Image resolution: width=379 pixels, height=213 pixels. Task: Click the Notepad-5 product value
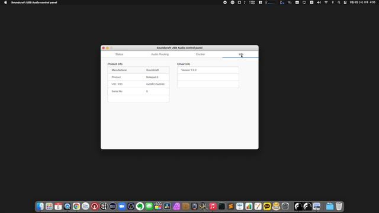(152, 78)
